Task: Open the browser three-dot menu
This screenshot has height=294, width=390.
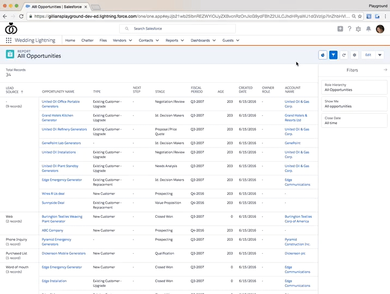Action: pos(385,16)
